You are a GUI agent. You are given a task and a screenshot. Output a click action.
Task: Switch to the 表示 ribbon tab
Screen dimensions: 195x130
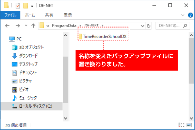(x=68, y=15)
